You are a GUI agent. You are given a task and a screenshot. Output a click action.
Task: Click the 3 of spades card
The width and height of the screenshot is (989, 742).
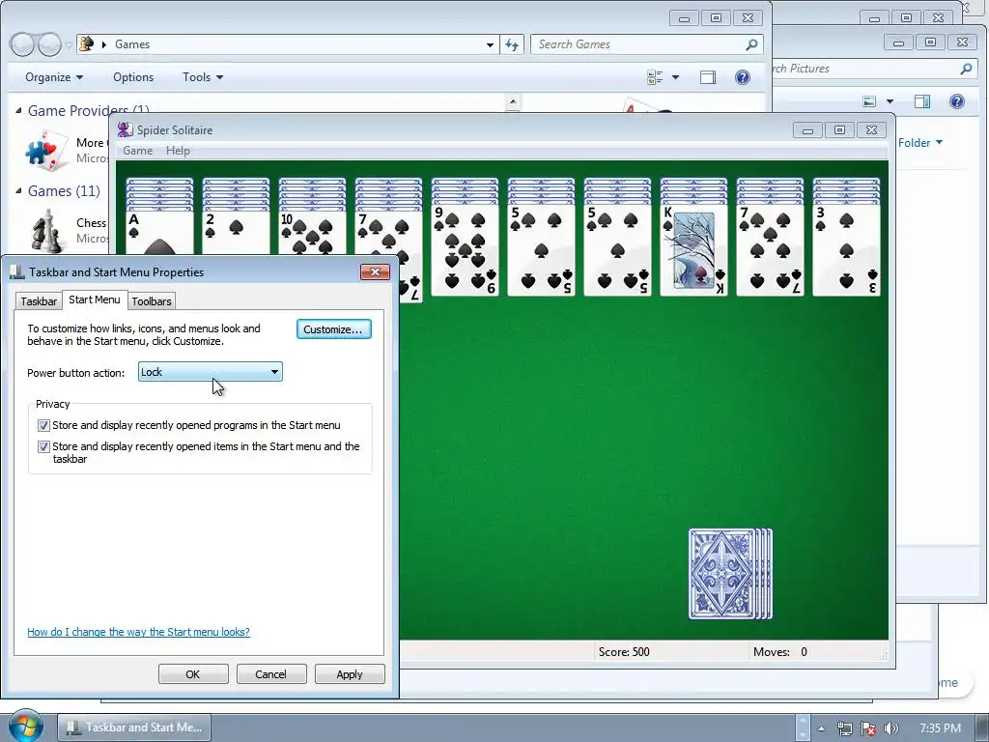846,250
